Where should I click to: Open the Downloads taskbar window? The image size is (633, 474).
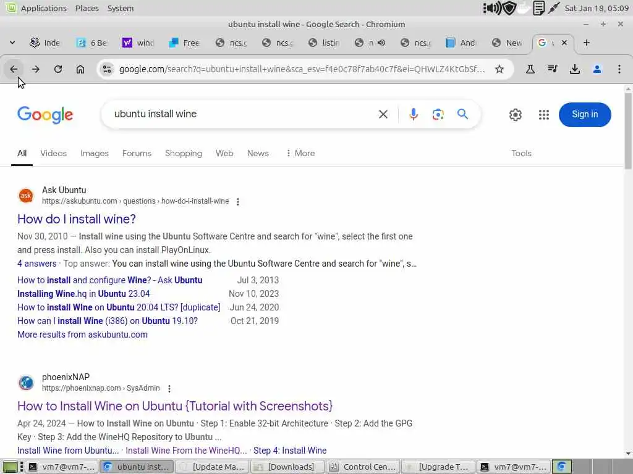287,467
